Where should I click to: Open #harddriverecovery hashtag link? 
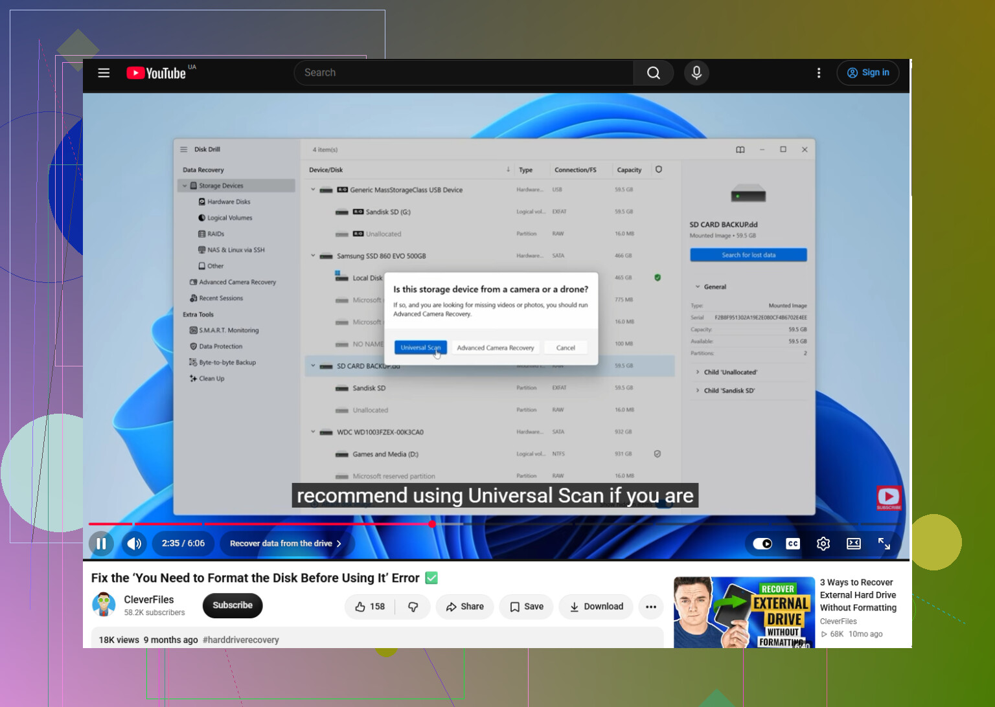point(241,640)
